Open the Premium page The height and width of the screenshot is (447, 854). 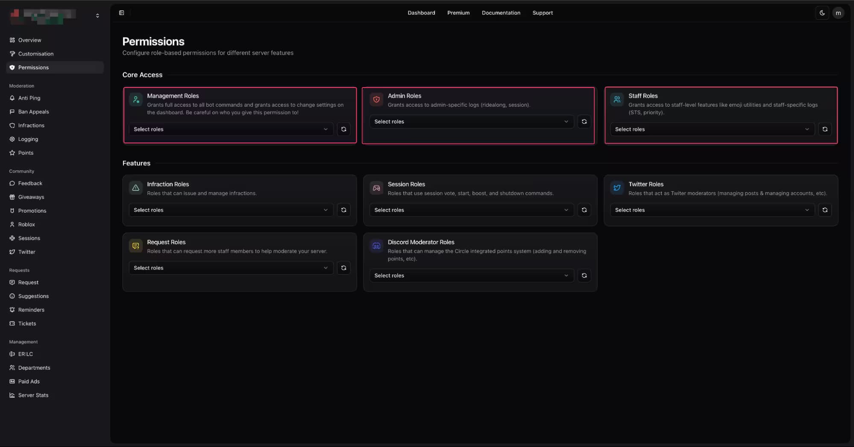(x=458, y=13)
